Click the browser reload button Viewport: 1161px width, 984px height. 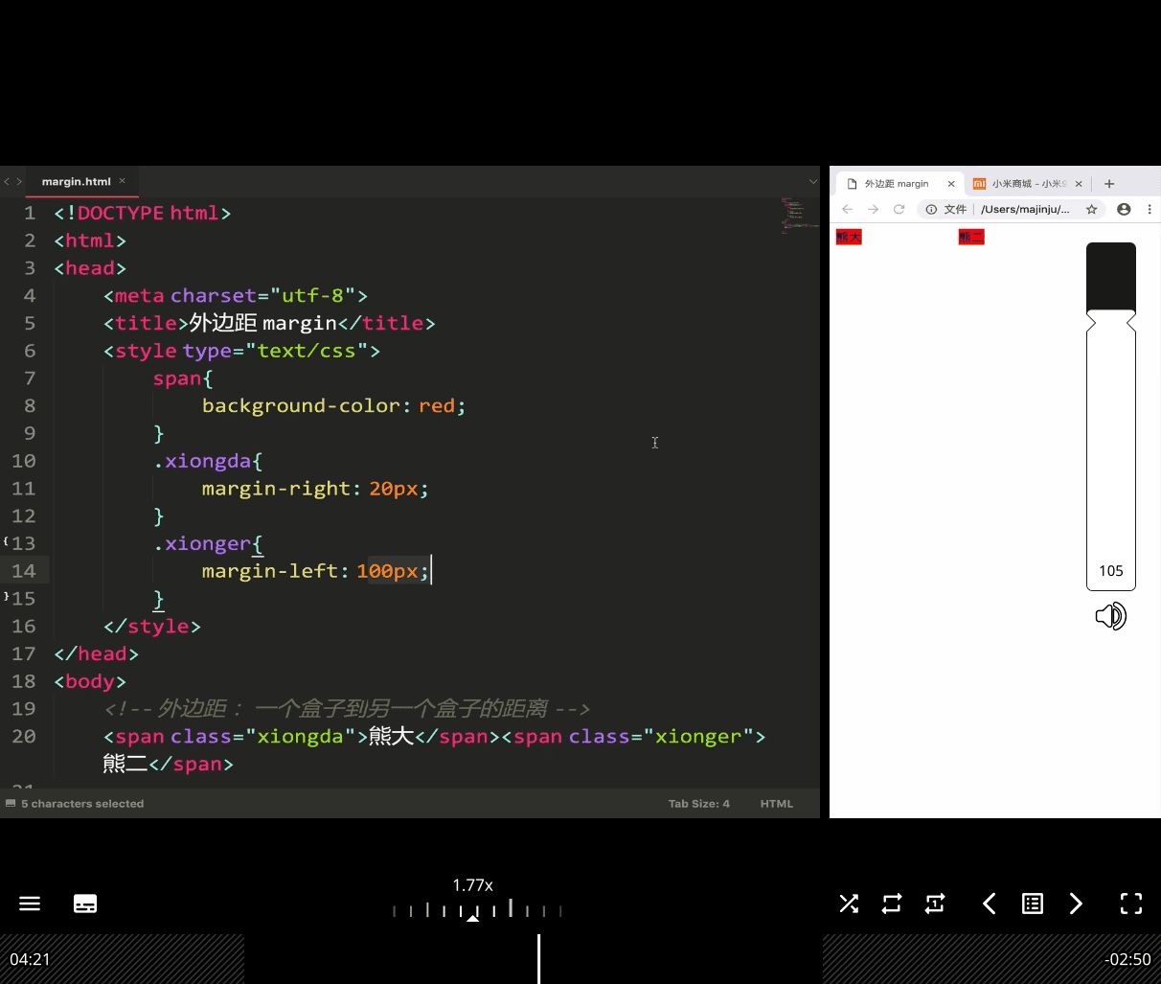(x=899, y=209)
